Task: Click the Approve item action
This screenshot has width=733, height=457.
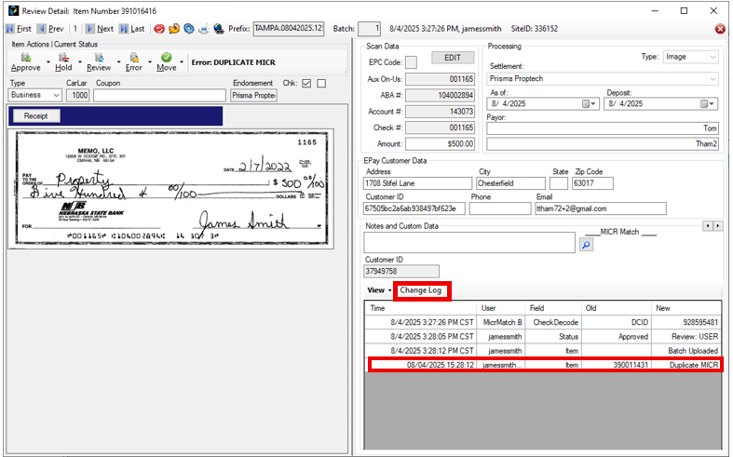Action: point(25,62)
